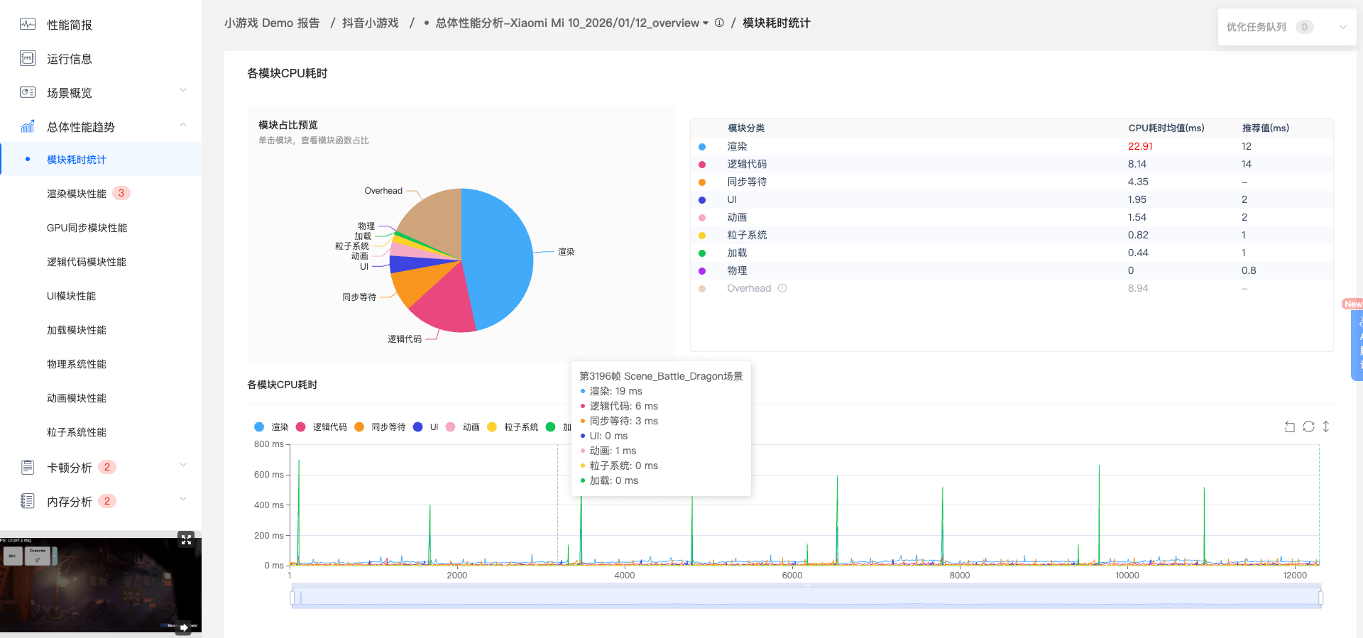Expand the 场景概览 sidebar section
This screenshot has height=638, width=1363.
point(183,91)
